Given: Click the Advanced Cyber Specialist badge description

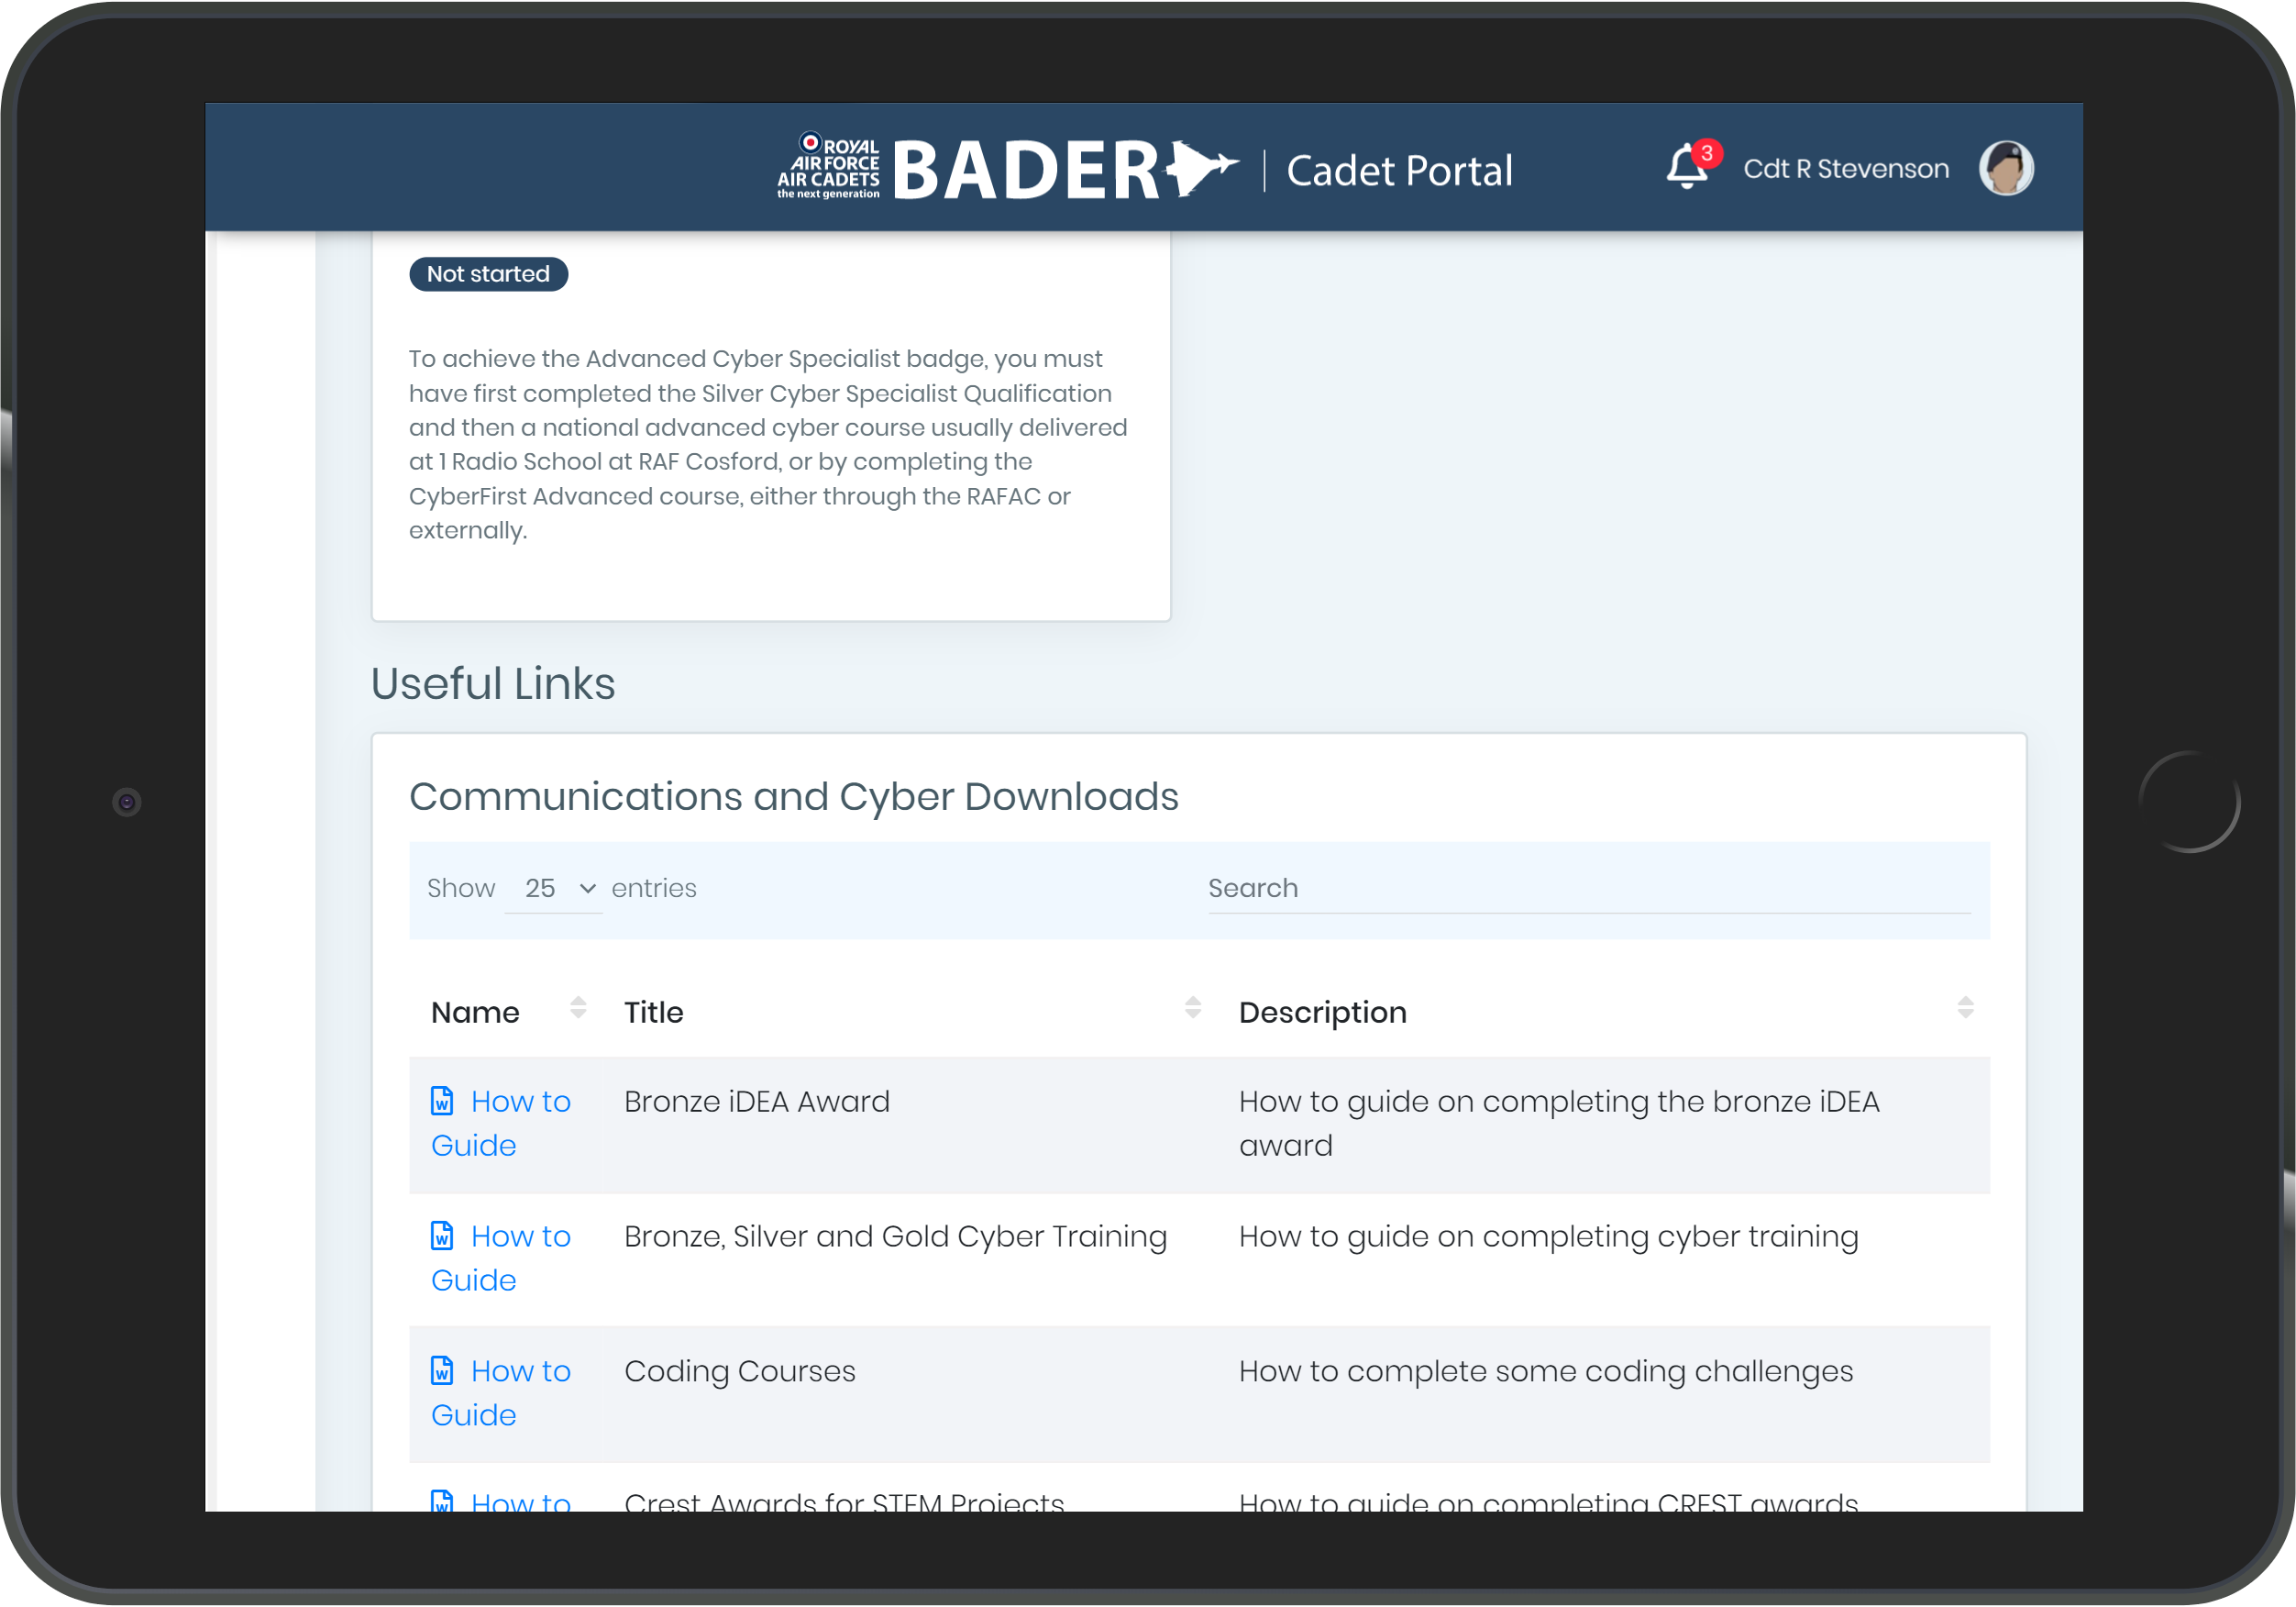Looking at the screenshot, I should [x=768, y=444].
